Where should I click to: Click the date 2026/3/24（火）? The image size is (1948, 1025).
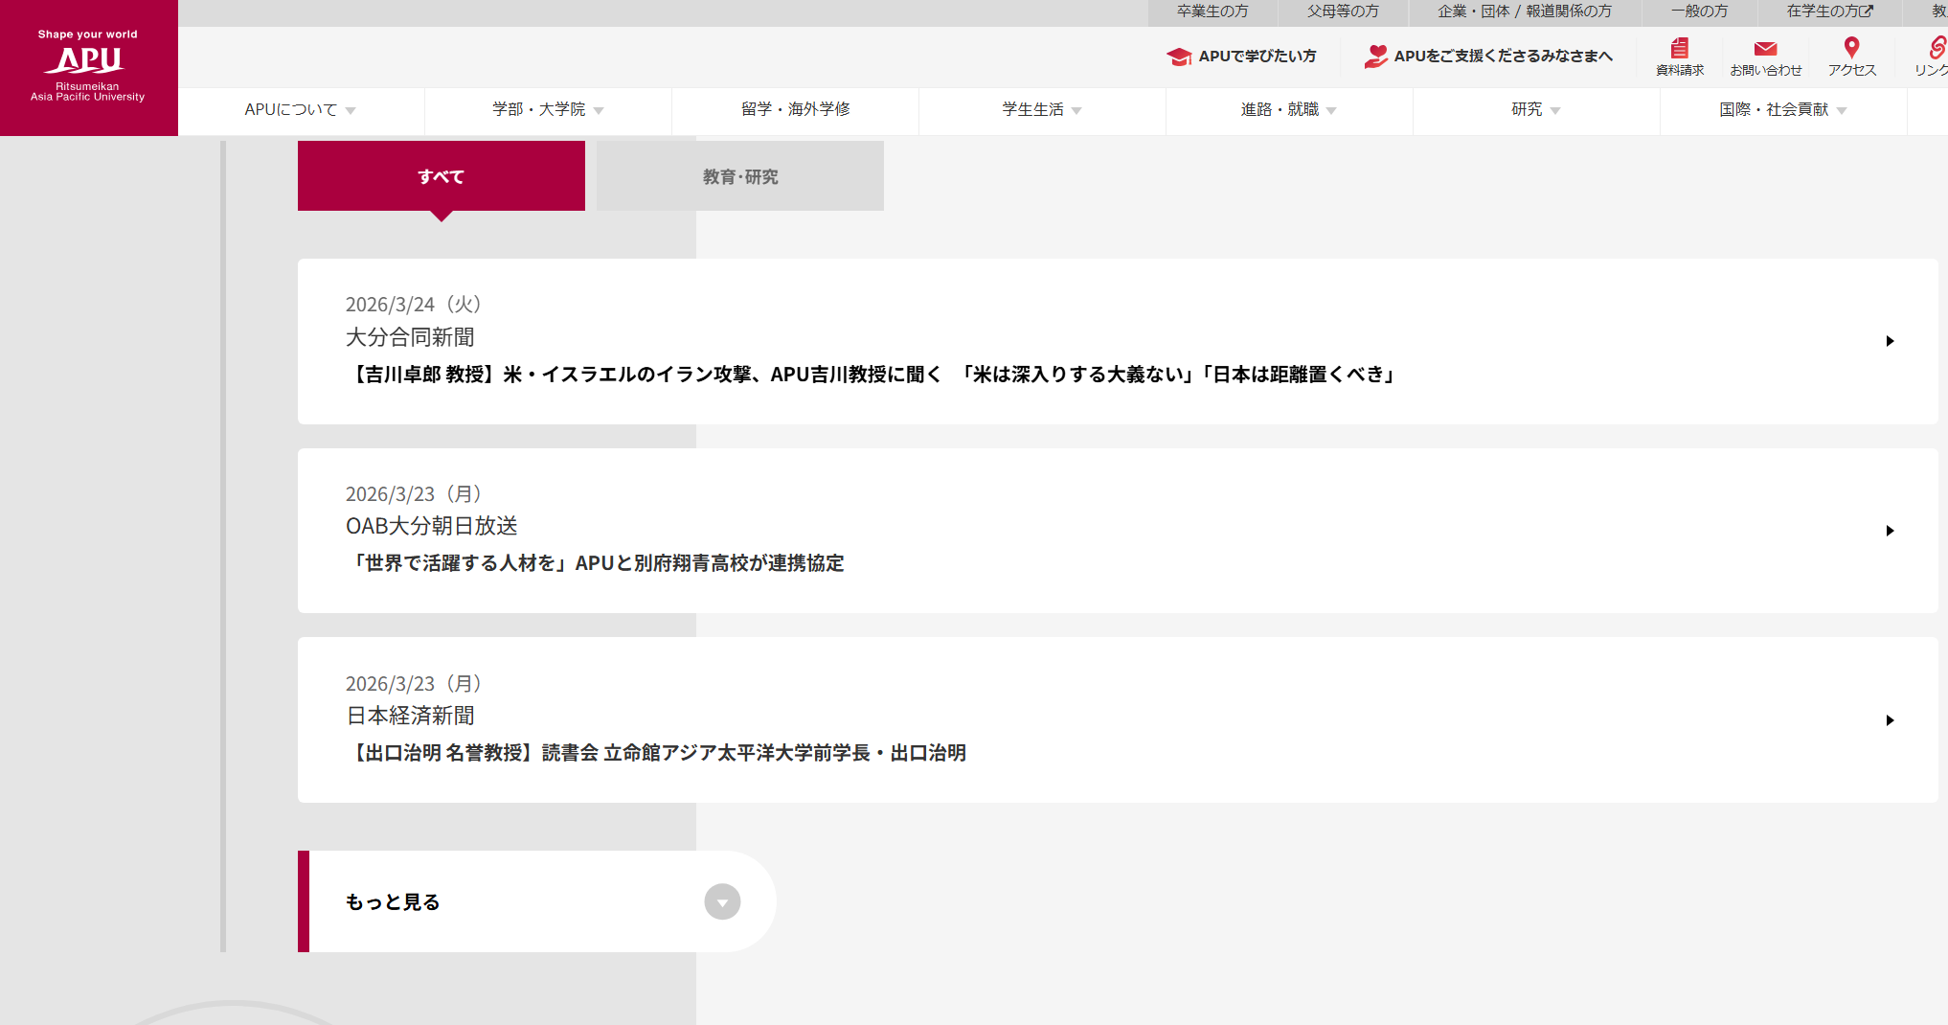point(414,305)
